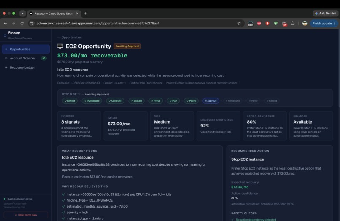
Task: Bookmark this page with the star
Action: pyautogui.click(x=239, y=24)
